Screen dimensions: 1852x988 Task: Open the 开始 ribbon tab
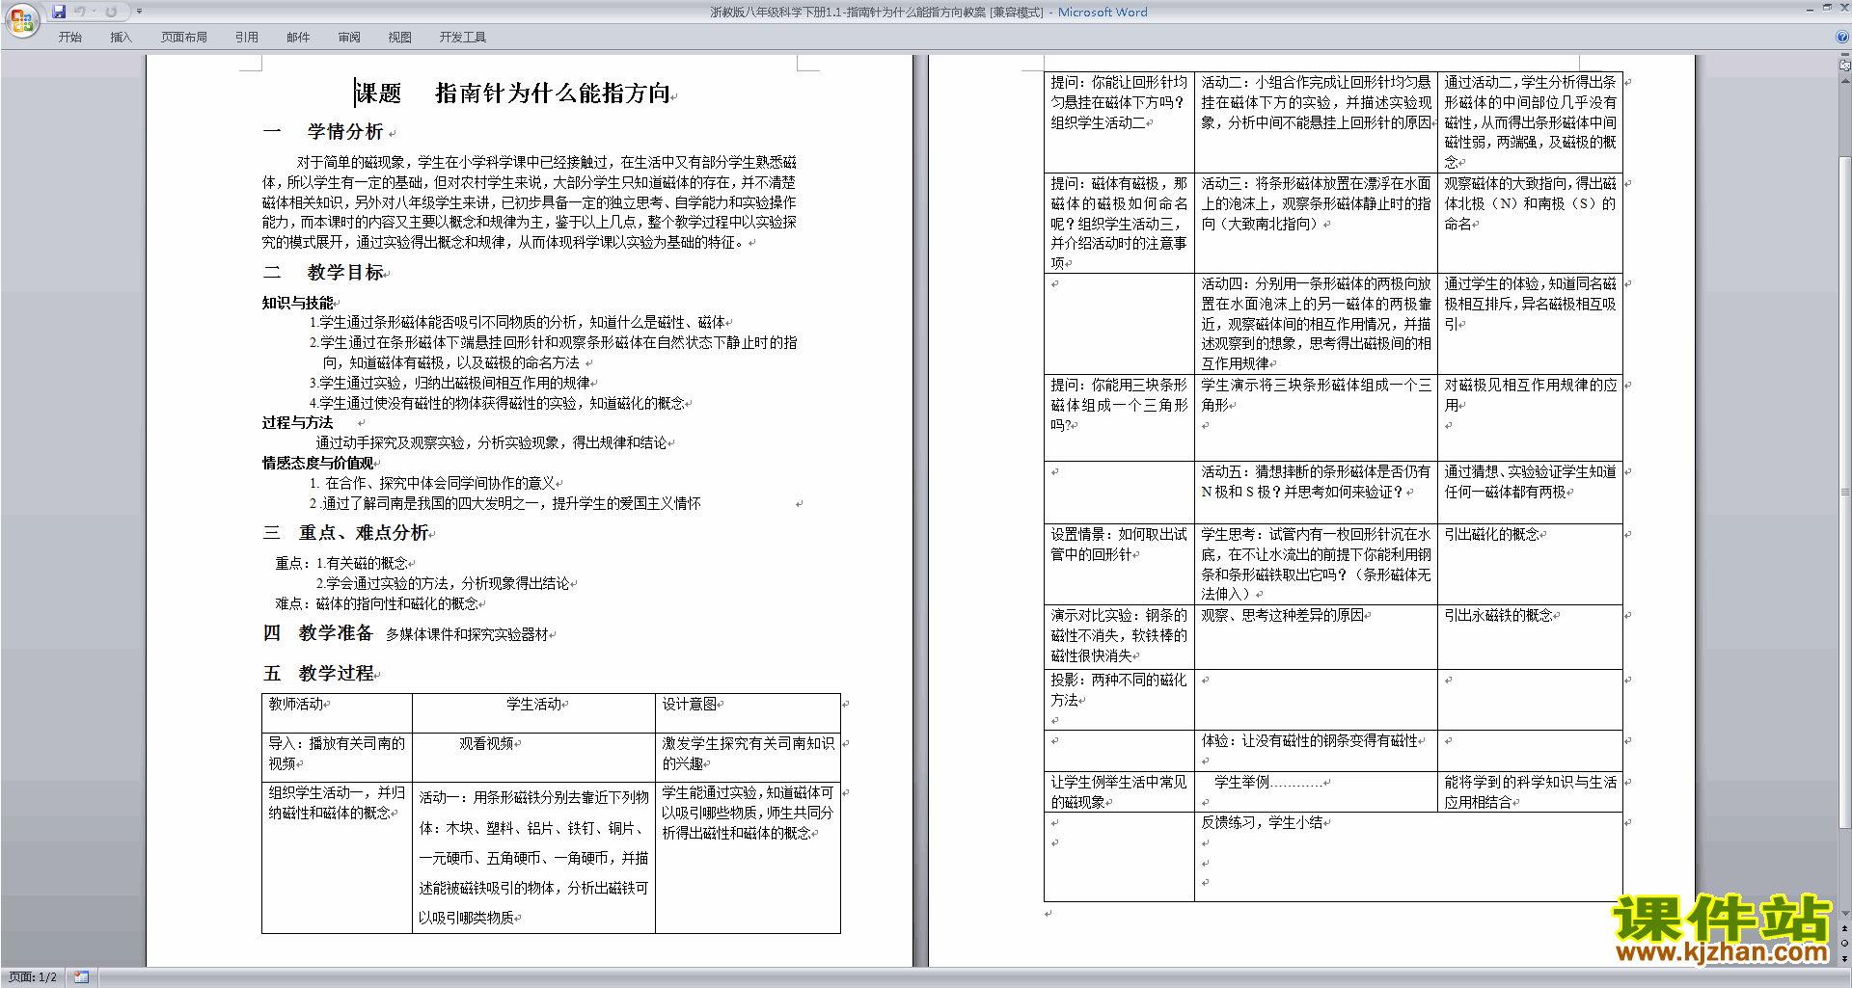(x=69, y=37)
